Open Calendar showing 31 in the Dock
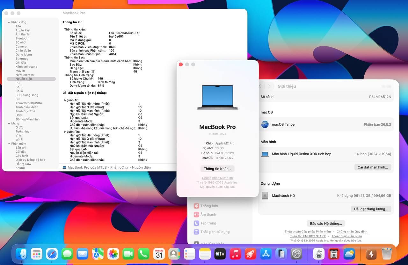This screenshot has width=408, height=265. click(159, 254)
